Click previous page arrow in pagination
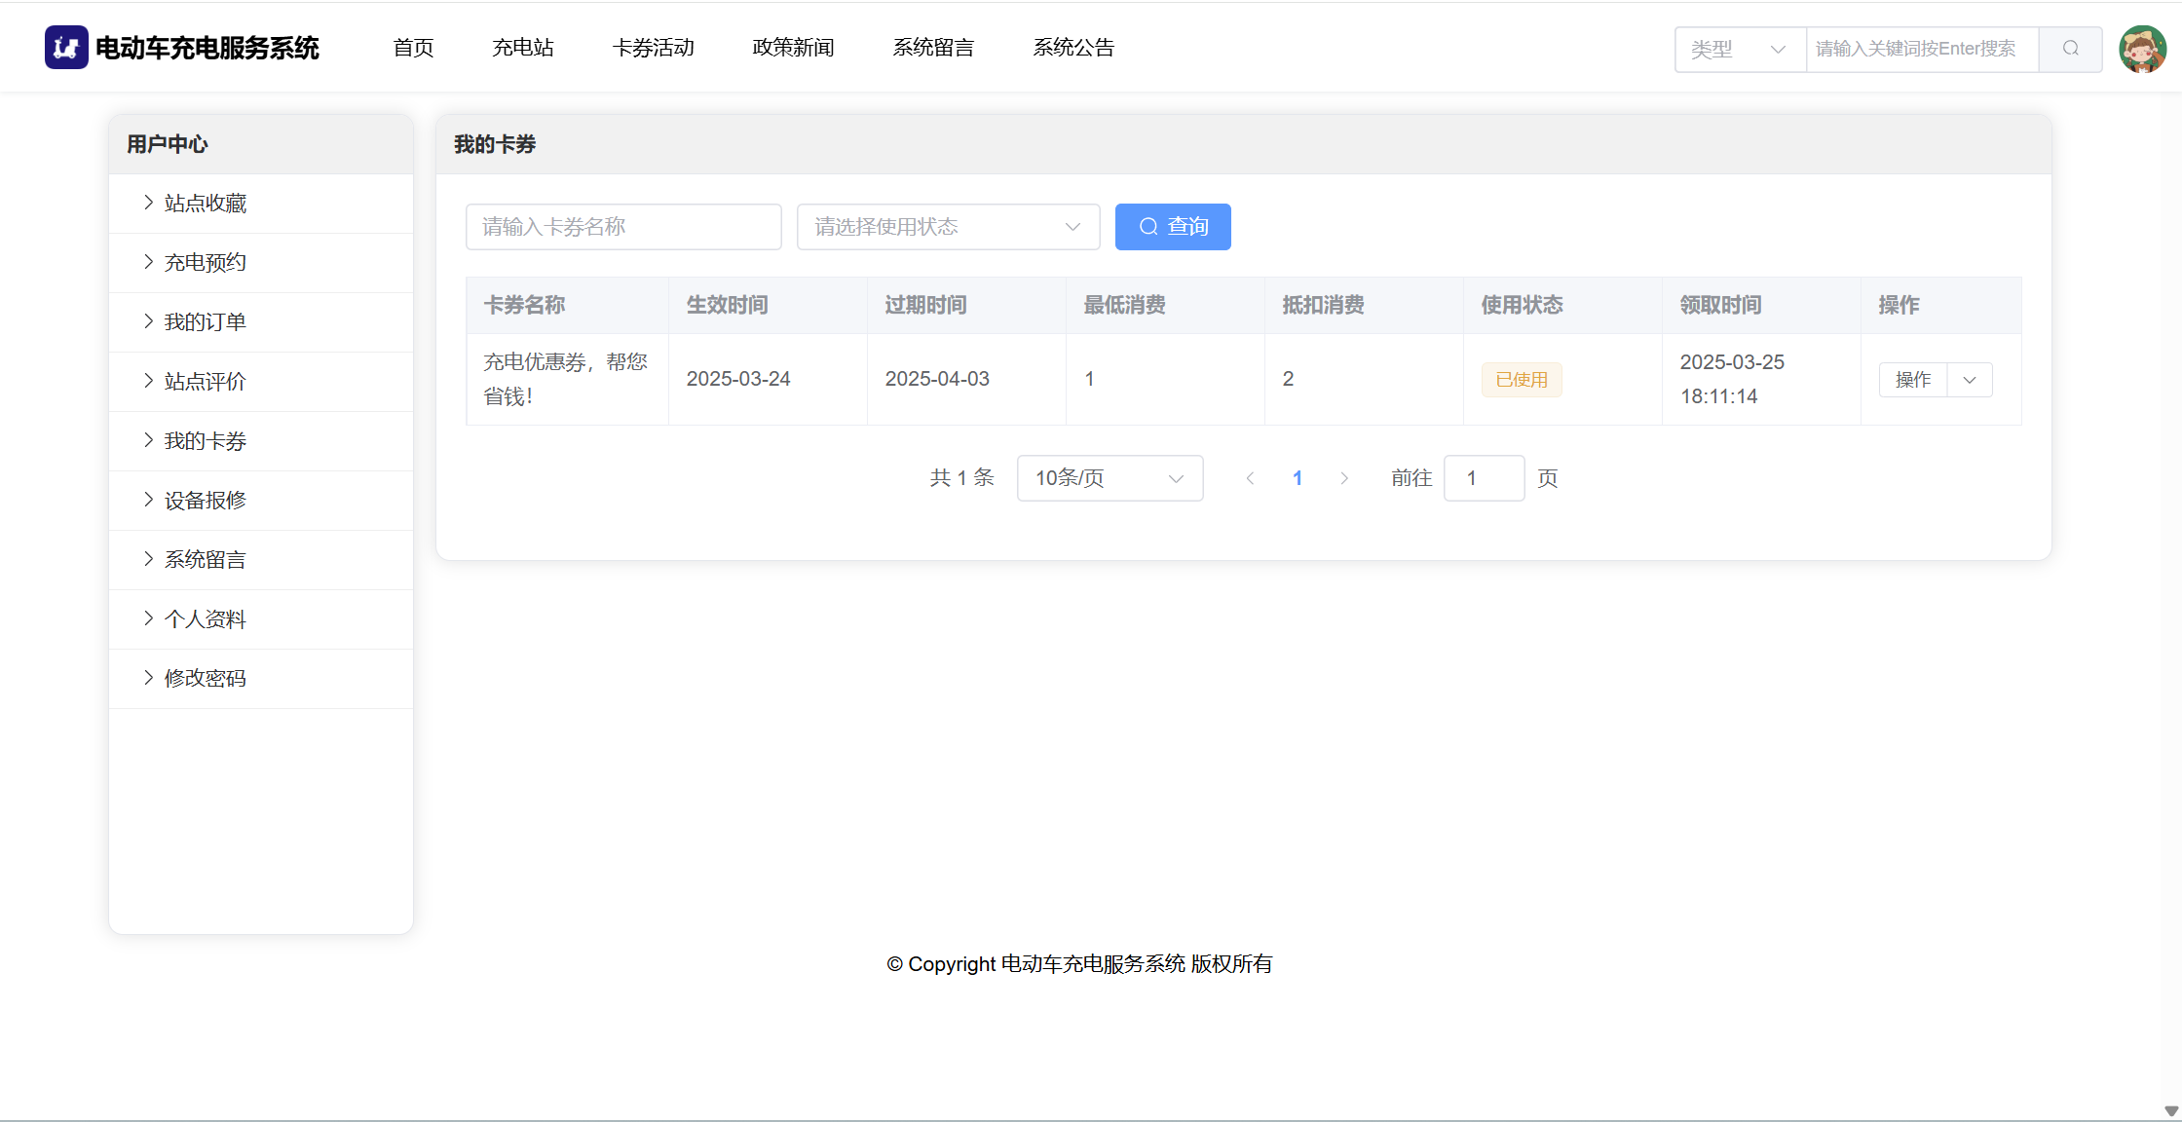Screen dimensions: 2182x1122 pos(1250,478)
